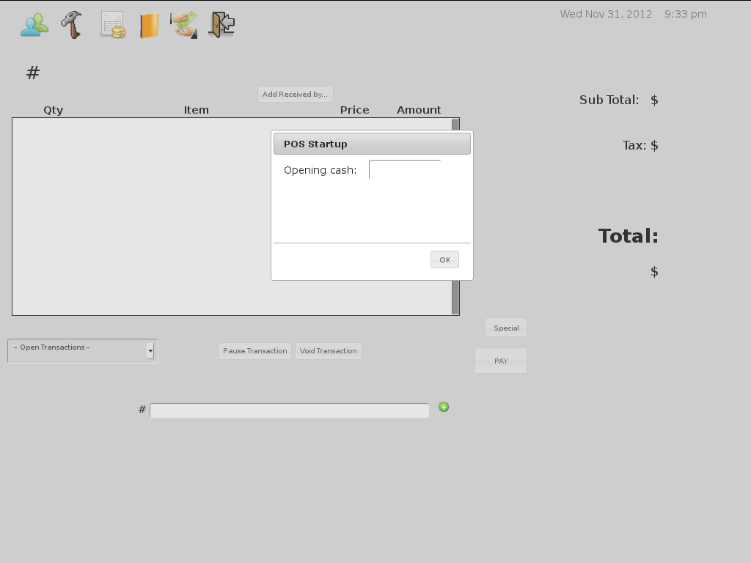
Task: Open the customers (two people) icon
Action: click(34, 25)
